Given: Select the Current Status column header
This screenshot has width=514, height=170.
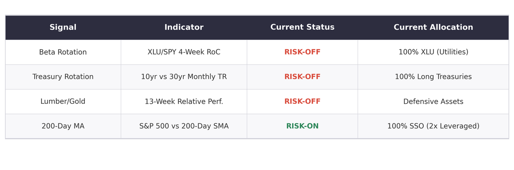Looking at the screenshot, I should click(302, 27).
